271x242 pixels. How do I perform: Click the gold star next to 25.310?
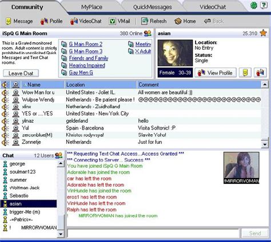(x=263, y=33)
